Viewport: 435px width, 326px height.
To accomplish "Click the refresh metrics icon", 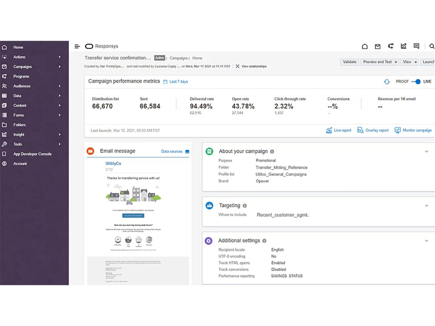I will 387,82.
